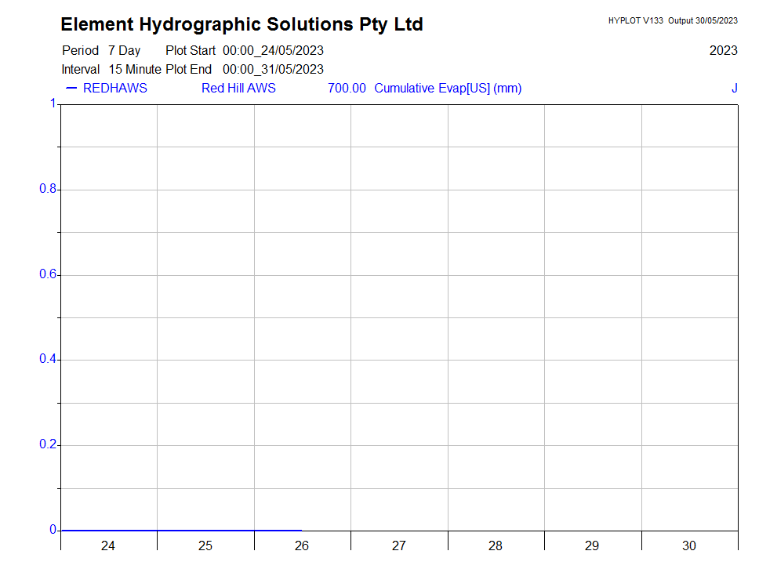This screenshot has width=759, height=569.
Task: Click the blue J letter at right
Action: pos(734,88)
